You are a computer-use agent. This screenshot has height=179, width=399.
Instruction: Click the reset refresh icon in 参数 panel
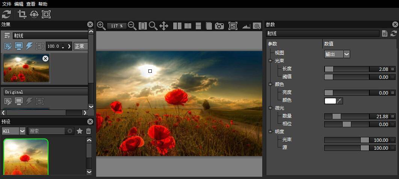(x=394, y=33)
